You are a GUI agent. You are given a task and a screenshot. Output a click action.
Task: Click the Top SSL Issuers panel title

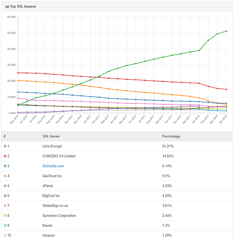(23, 6)
